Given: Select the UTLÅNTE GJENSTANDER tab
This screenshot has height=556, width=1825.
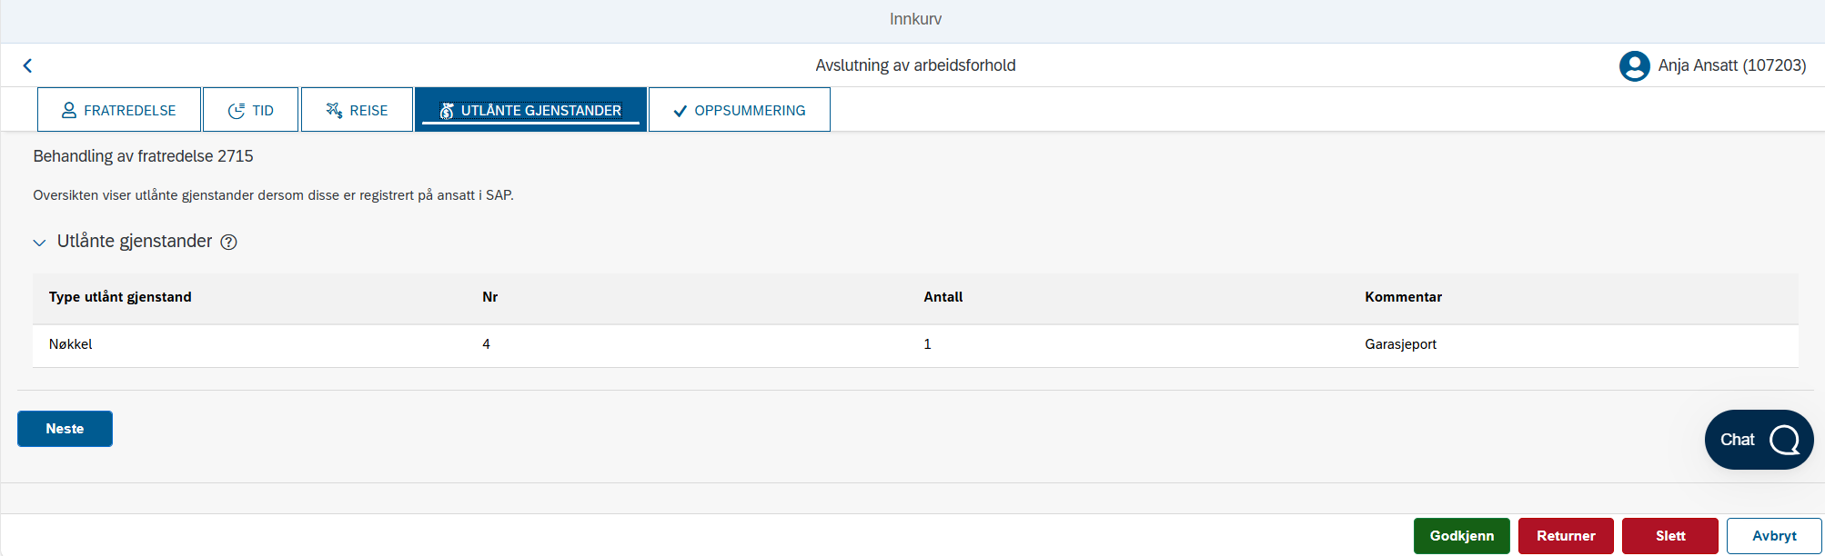Looking at the screenshot, I should coord(530,110).
